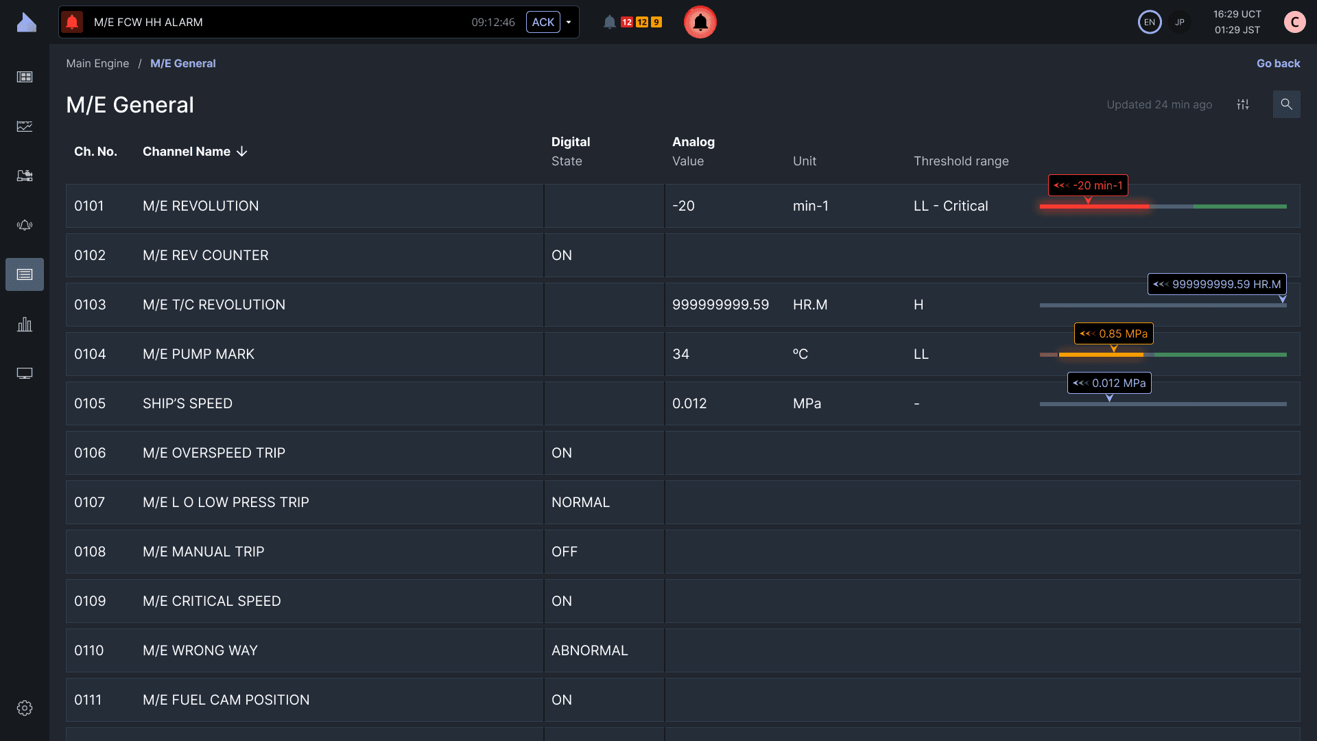
Task: Open the trend line chart sidebar icon
Action: 25,126
